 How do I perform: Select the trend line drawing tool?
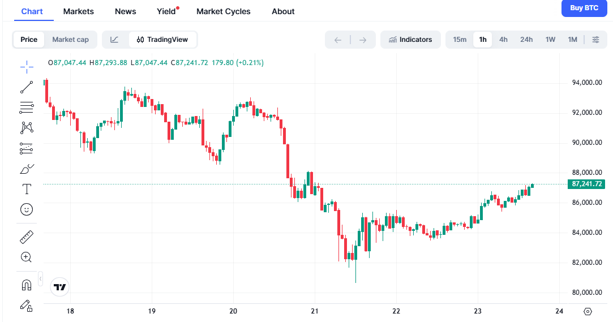tap(27, 87)
